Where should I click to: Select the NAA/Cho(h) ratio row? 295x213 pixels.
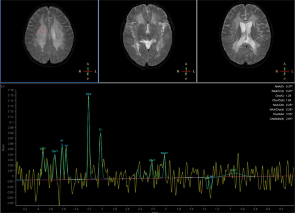(281, 110)
